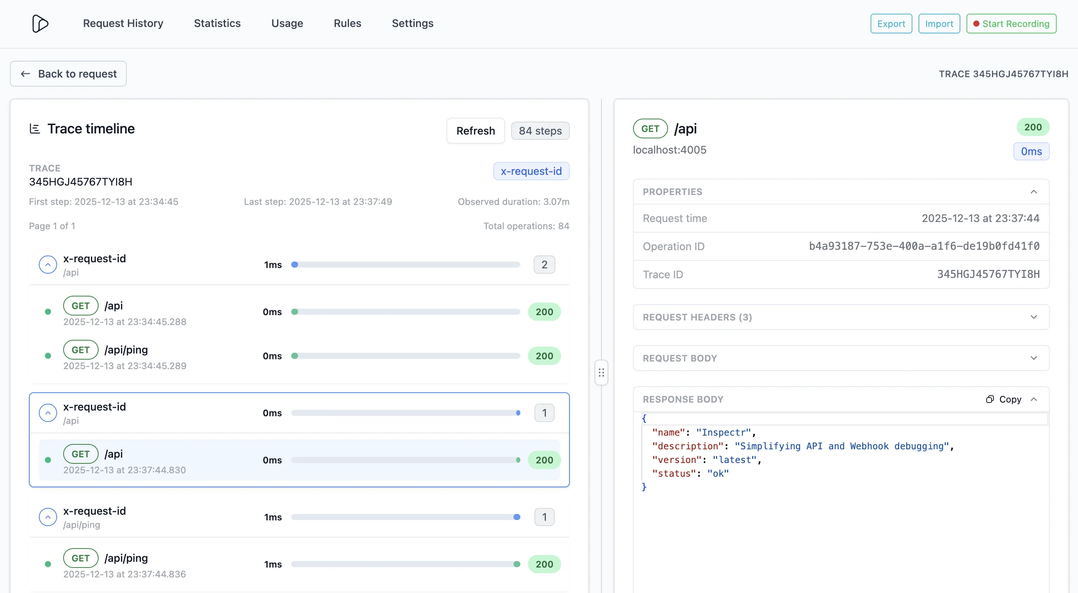The image size is (1078, 593).
Task: Click timeline bar of GET /api 23:34:45.288
Action: [405, 312]
